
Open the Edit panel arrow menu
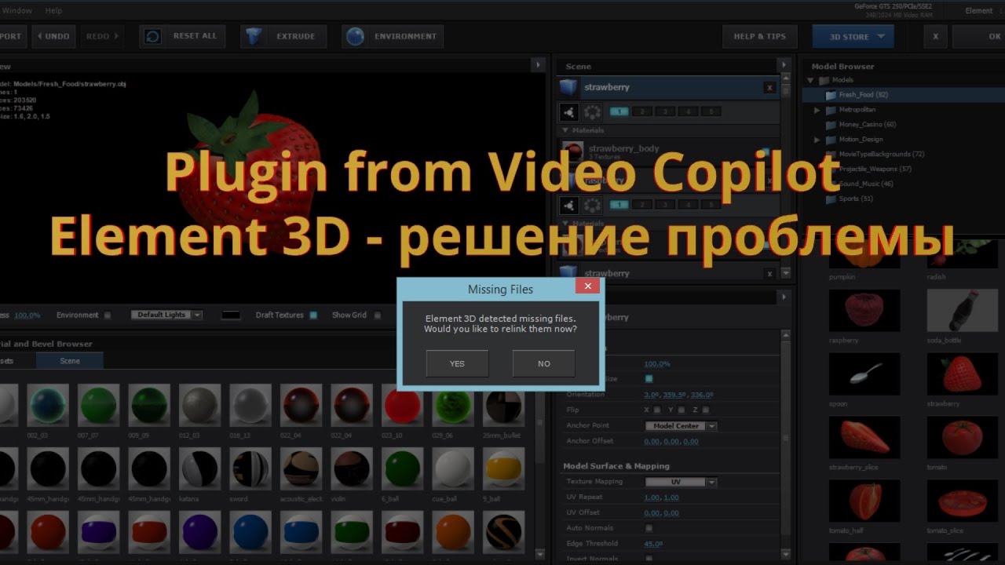[x=783, y=297]
